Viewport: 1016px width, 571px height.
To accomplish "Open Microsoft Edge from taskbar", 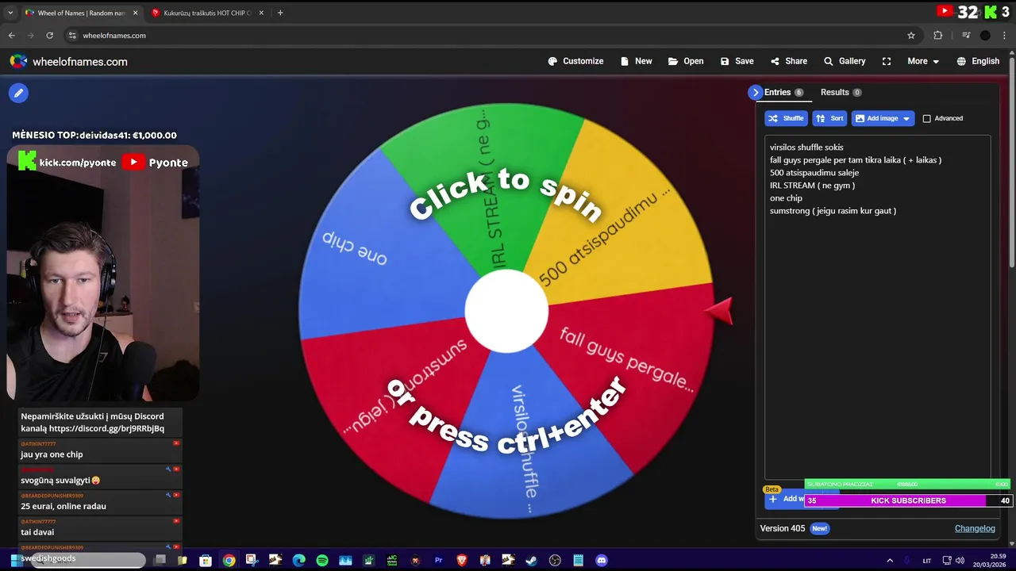I will tap(298, 561).
